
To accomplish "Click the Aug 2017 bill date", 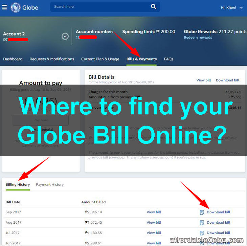I will coord(14,222).
